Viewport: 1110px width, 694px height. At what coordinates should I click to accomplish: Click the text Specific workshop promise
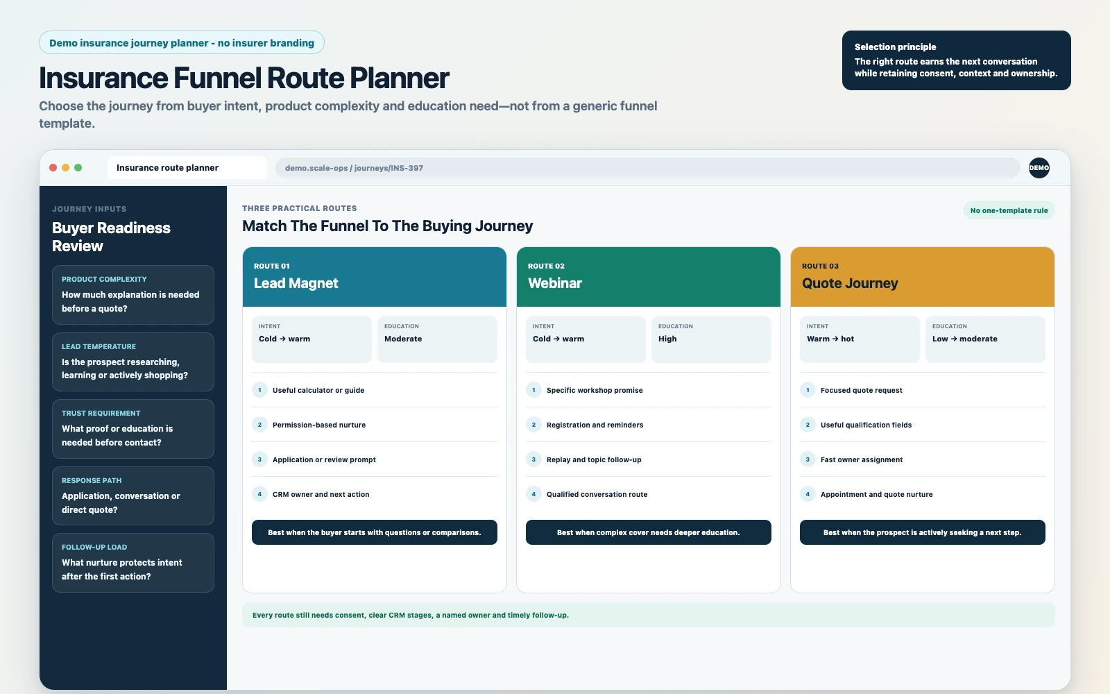595,391
